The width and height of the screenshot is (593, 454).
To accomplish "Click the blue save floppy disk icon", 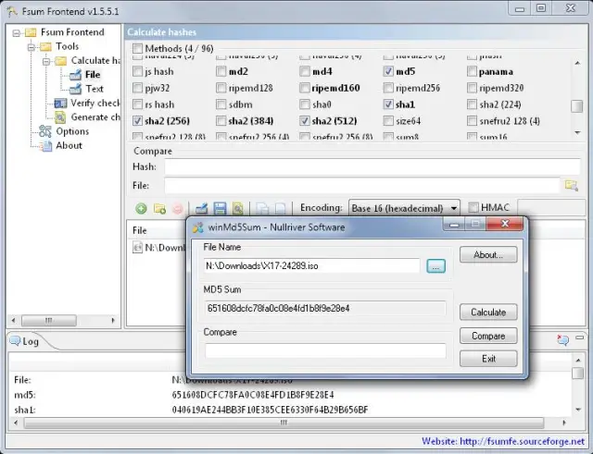I will click(220, 208).
